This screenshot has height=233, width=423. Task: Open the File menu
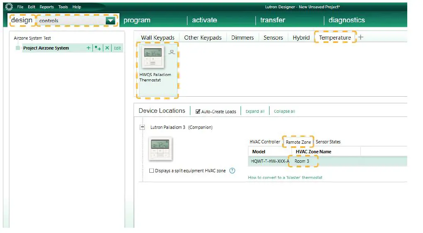[20, 7]
